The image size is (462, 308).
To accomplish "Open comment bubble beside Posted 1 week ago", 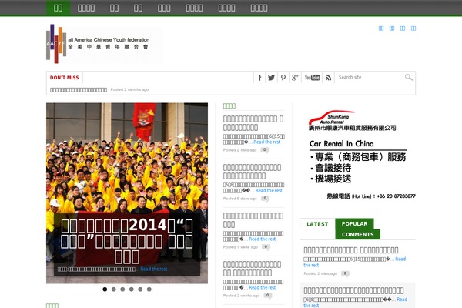I will [266, 247].
